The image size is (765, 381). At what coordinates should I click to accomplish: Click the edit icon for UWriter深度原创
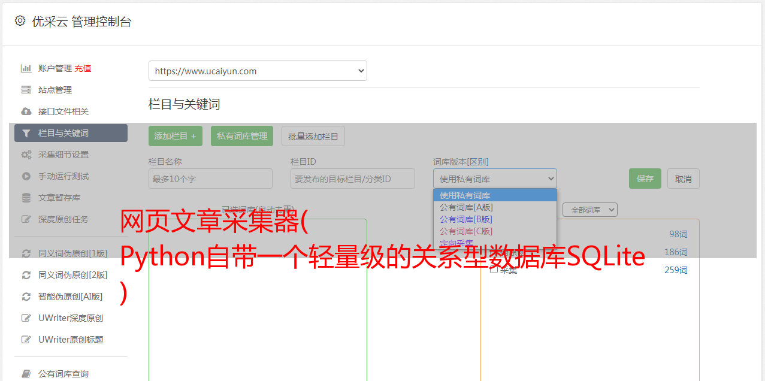[26, 318]
